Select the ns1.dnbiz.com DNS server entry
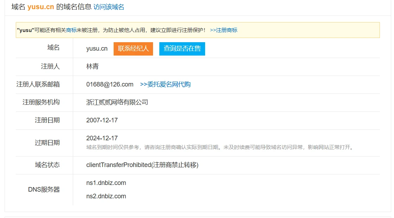The image size is (394, 218). point(106,183)
